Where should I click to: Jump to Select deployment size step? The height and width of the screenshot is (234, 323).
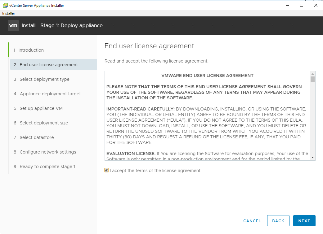(44, 123)
